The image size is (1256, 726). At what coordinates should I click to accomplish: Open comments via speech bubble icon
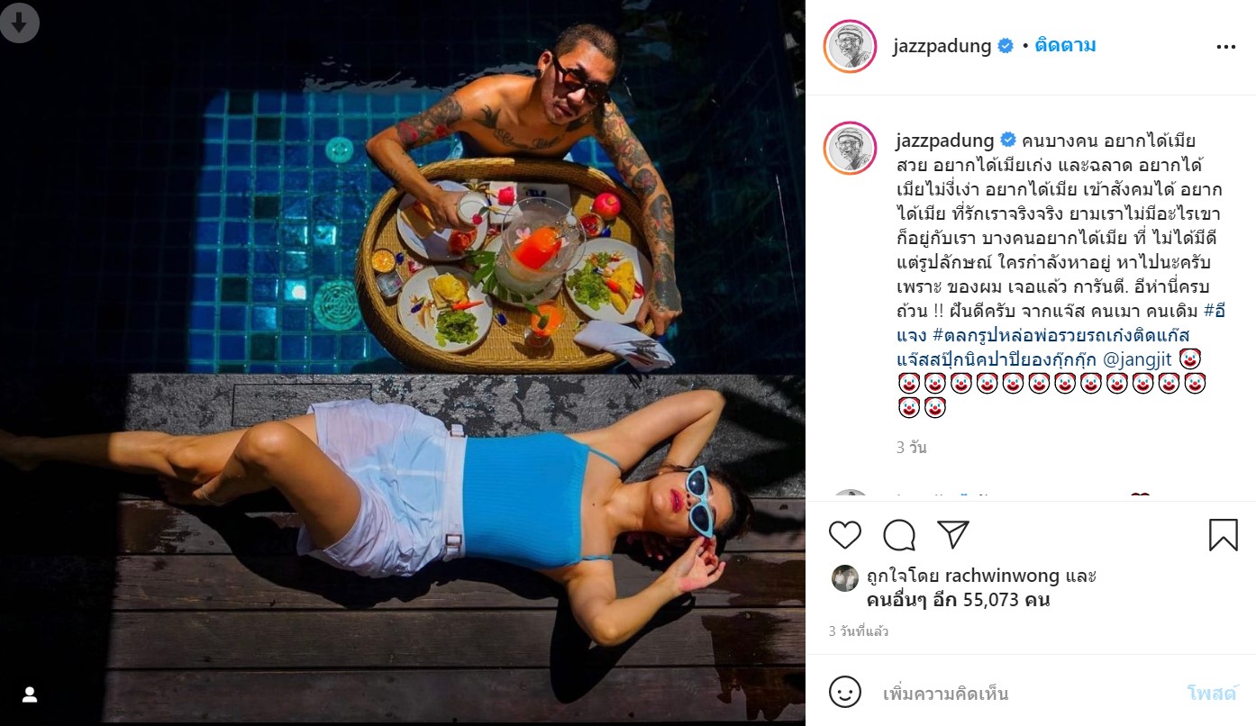tap(899, 535)
